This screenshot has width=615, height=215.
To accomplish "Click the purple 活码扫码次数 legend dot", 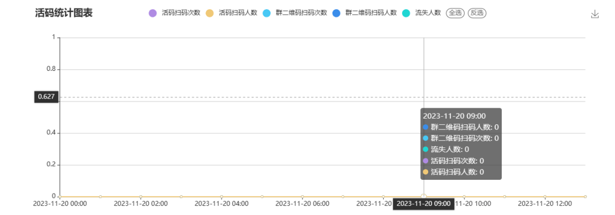I will coord(153,13).
